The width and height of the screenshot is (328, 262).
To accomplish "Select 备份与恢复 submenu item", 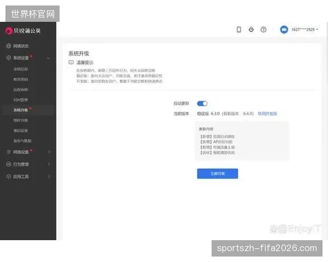I will coord(22,141).
